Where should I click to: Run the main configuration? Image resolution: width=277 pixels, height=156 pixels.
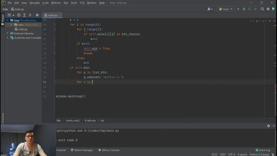pyautogui.click(x=238, y=9)
